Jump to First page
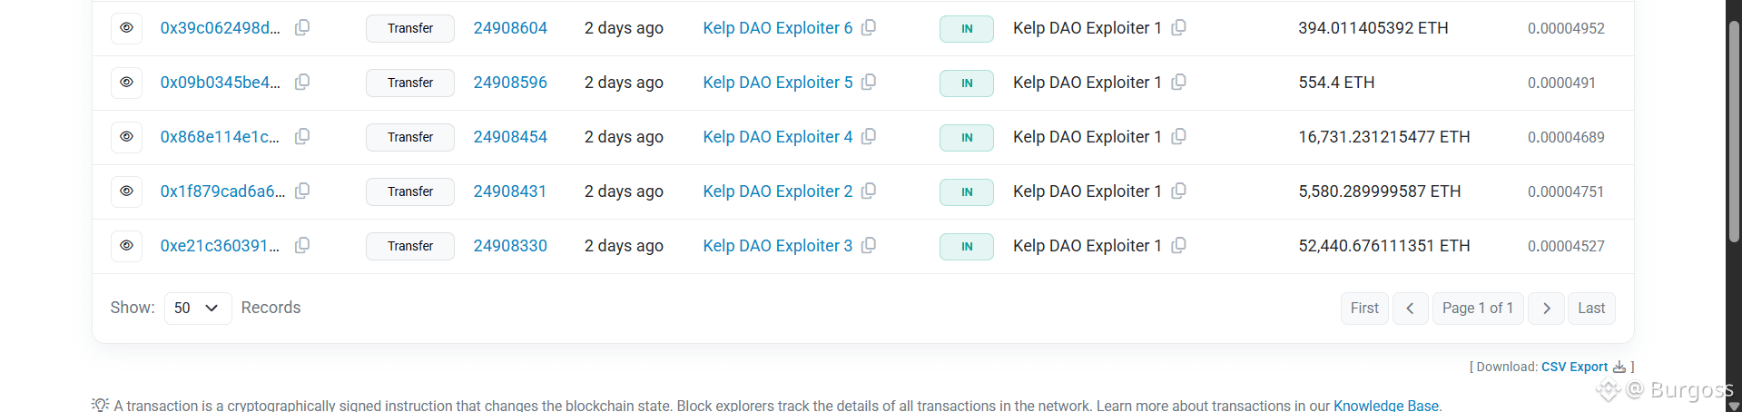 point(1364,309)
